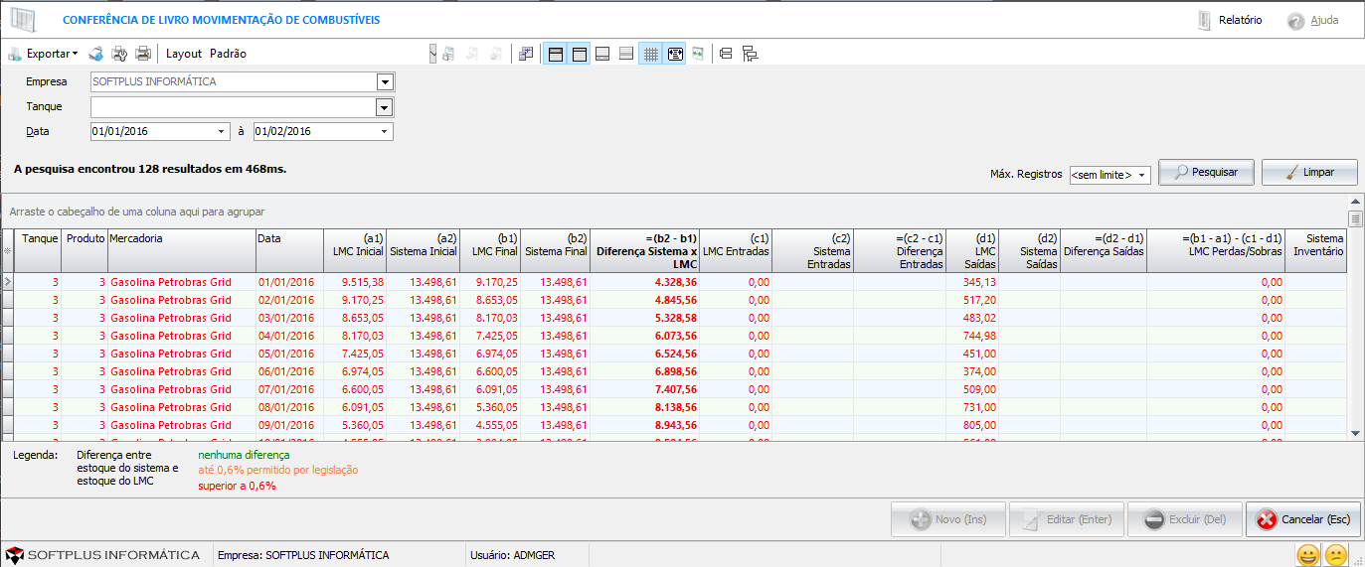
Task: Open the end date 01/02/2016 calendar dropdown
Action: point(384,131)
